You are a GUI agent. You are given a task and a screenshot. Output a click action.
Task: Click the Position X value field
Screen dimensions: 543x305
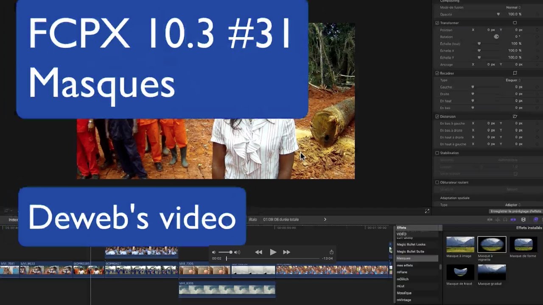pos(491,30)
